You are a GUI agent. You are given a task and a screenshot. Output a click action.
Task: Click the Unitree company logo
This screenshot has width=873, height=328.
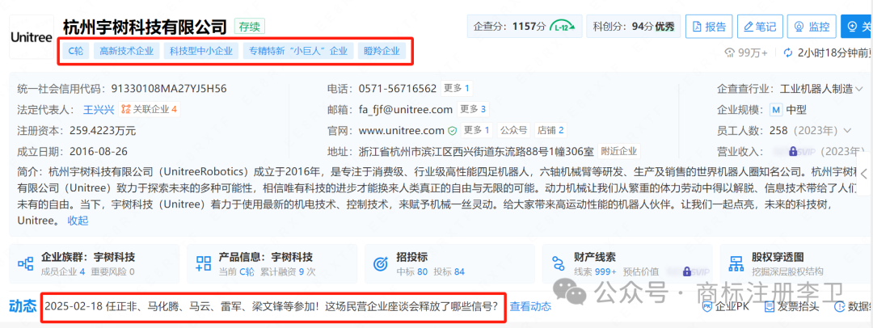pos(32,36)
